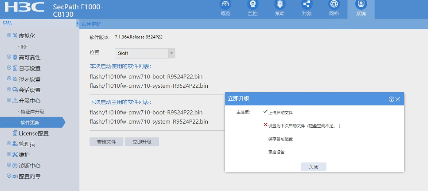Click the red X beside 设置为下次启动文件

(265, 125)
